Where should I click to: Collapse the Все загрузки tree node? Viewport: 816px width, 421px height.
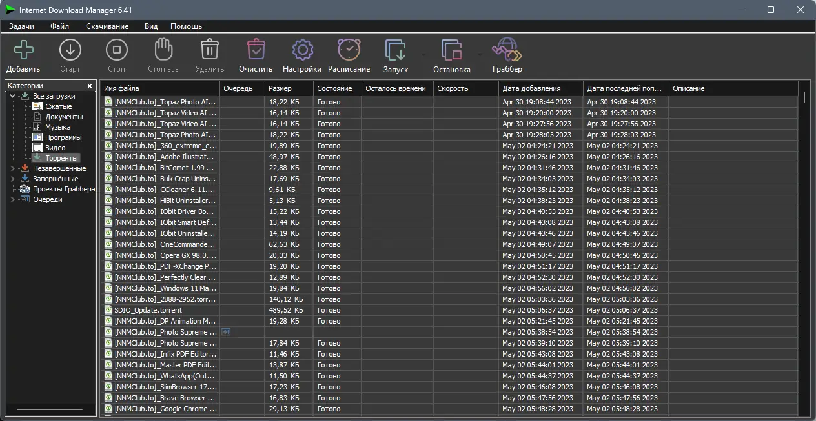pyautogui.click(x=13, y=96)
